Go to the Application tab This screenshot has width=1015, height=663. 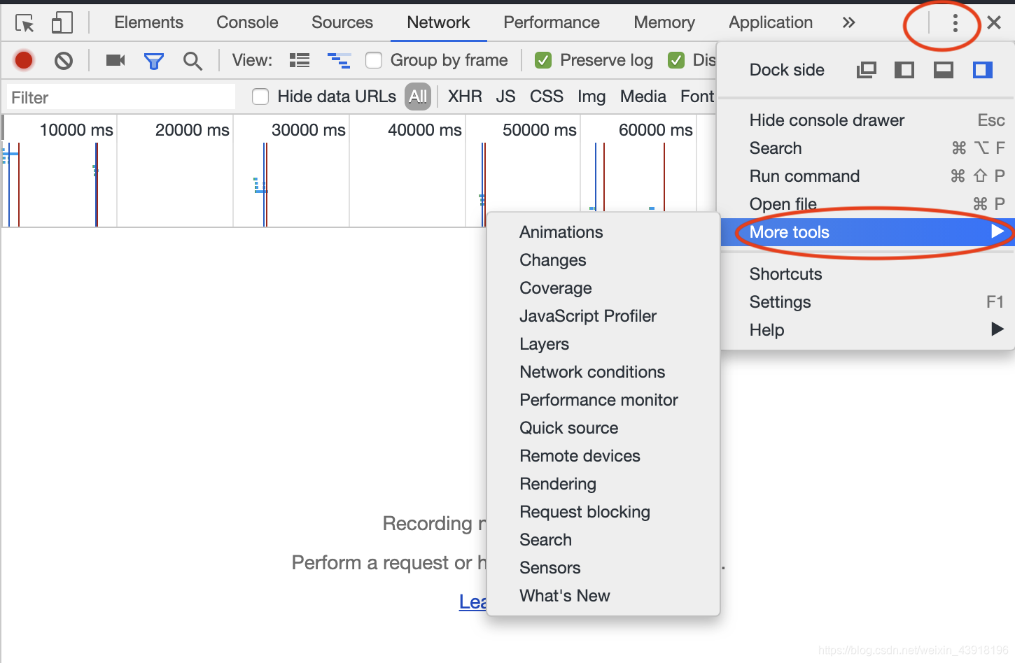coord(771,22)
